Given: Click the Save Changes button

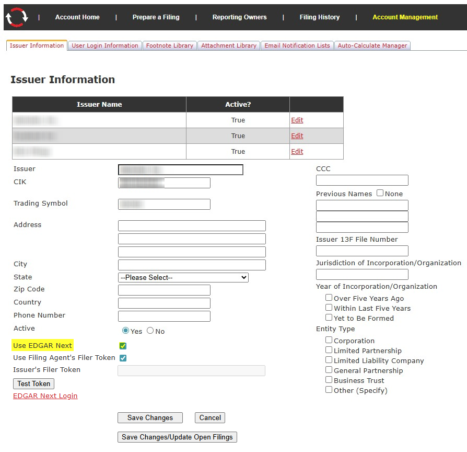Looking at the screenshot, I should (x=150, y=417).
